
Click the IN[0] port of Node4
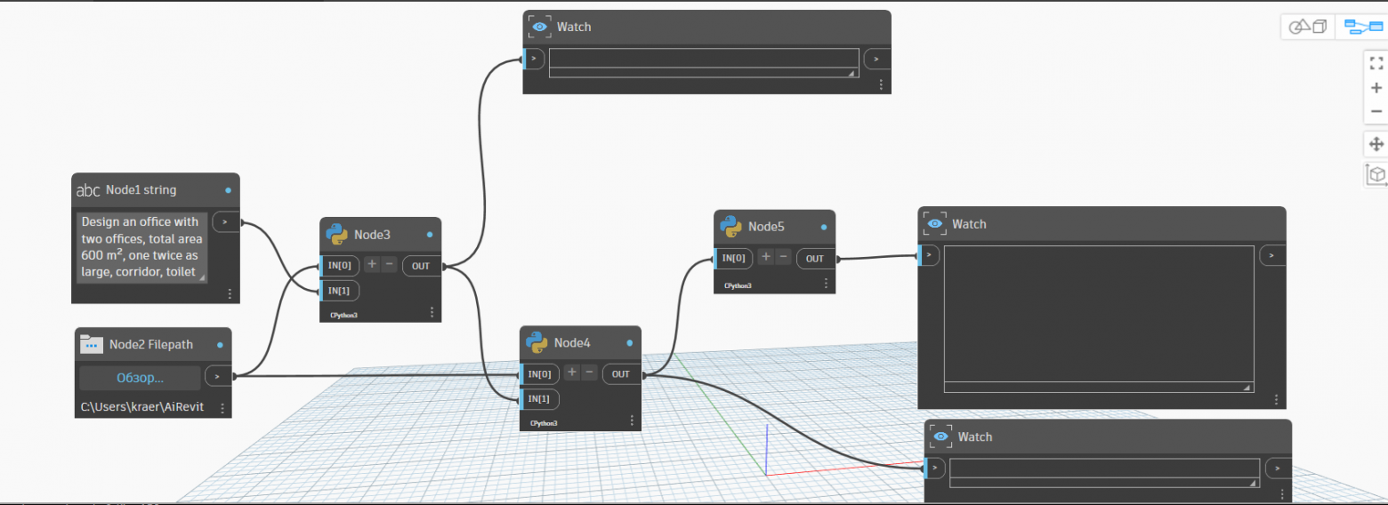(x=540, y=373)
